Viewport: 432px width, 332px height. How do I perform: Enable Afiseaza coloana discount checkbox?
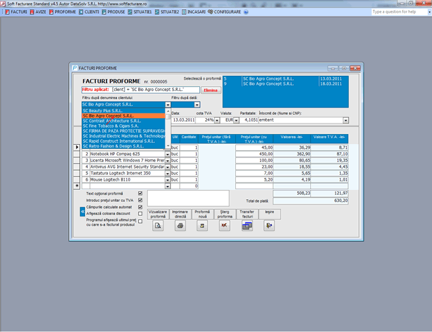(140, 214)
